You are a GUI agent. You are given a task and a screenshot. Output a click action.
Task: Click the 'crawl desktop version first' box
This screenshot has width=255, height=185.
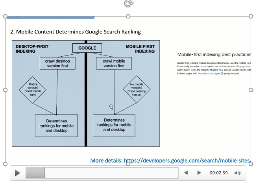(x=57, y=63)
